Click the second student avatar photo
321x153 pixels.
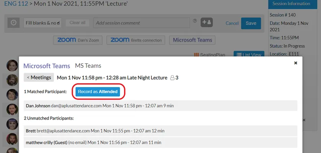(x=12, y=80)
